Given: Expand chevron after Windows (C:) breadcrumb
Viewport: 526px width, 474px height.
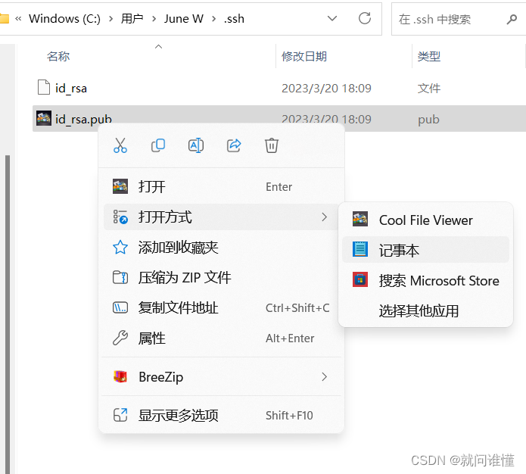Looking at the screenshot, I should (111, 18).
